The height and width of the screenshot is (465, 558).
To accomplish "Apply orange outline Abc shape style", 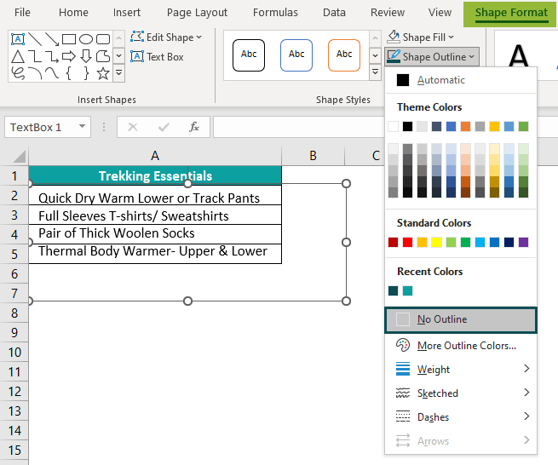I will click(x=344, y=55).
